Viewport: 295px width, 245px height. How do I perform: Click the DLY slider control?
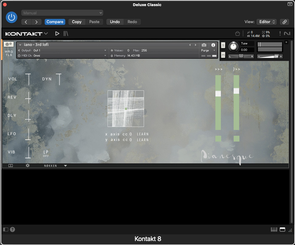[x=28, y=116]
